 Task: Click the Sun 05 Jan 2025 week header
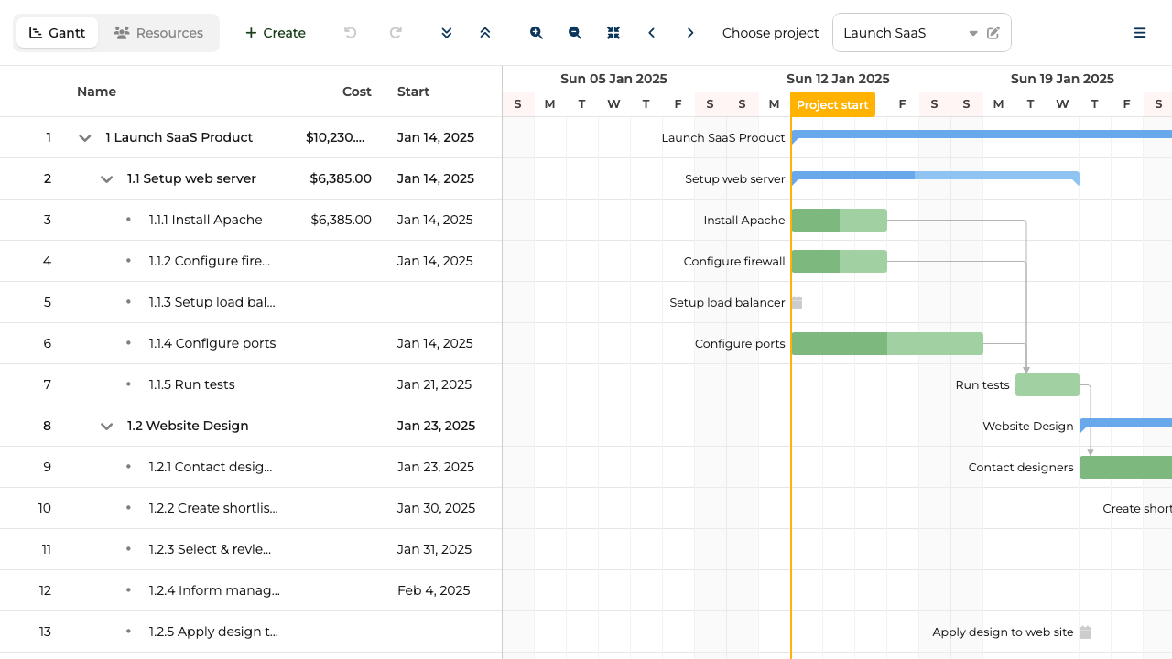click(613, 79)
